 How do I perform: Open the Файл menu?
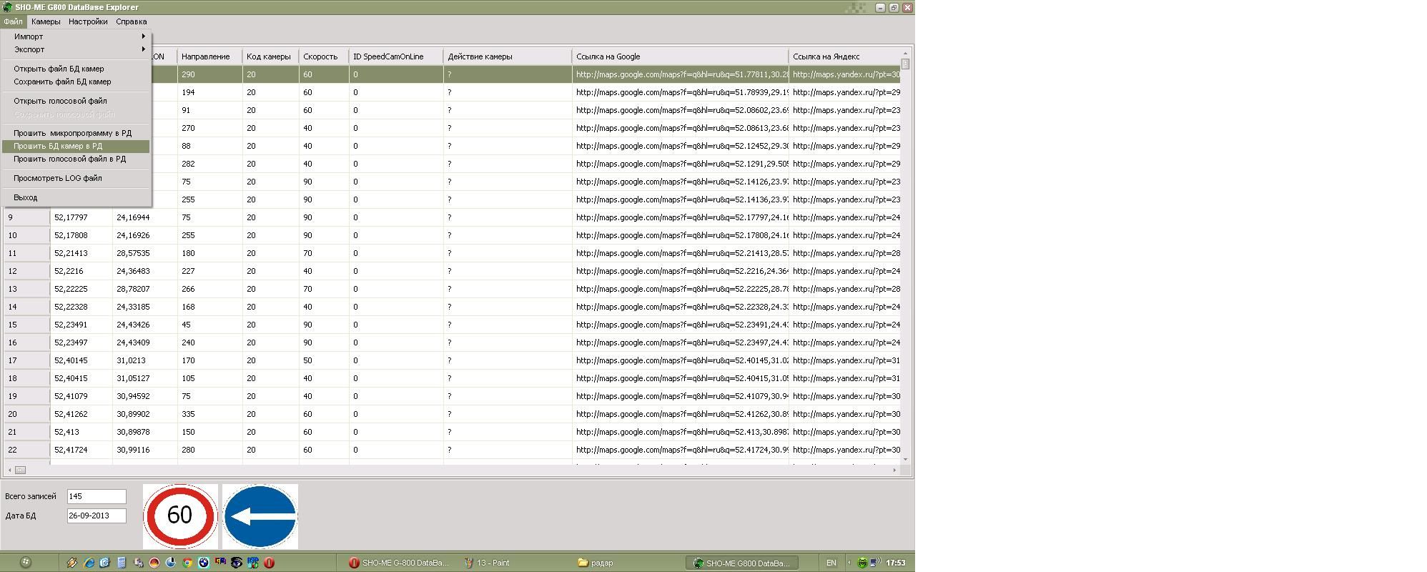click(x=13, y=21)
